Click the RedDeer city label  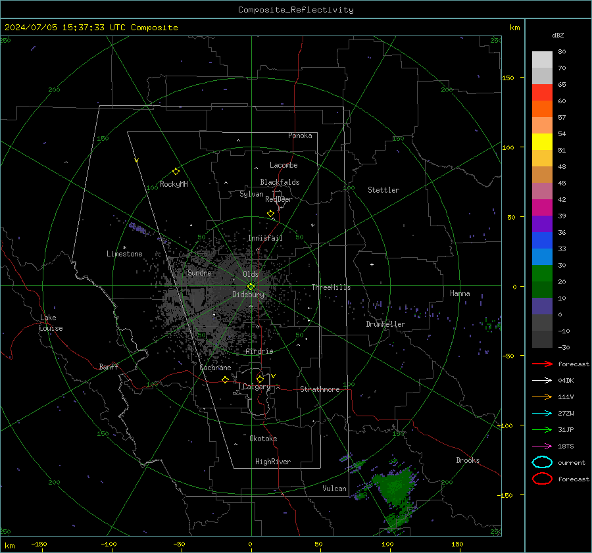(279, 199)
